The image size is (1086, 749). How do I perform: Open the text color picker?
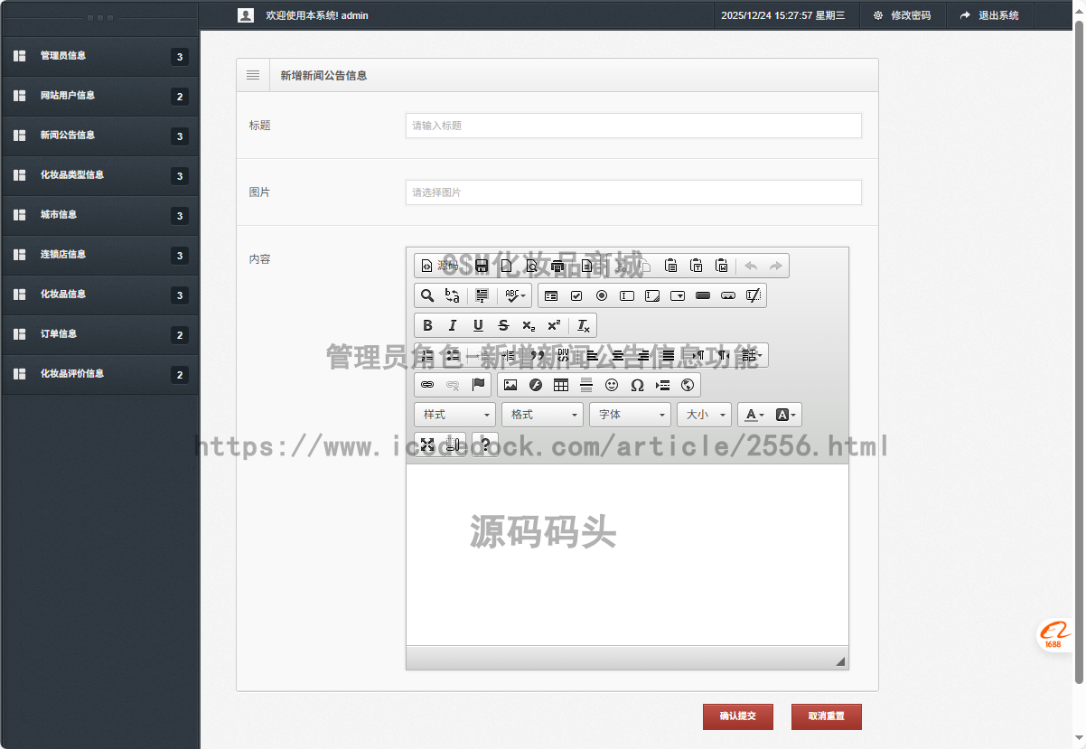pos(751,415)
